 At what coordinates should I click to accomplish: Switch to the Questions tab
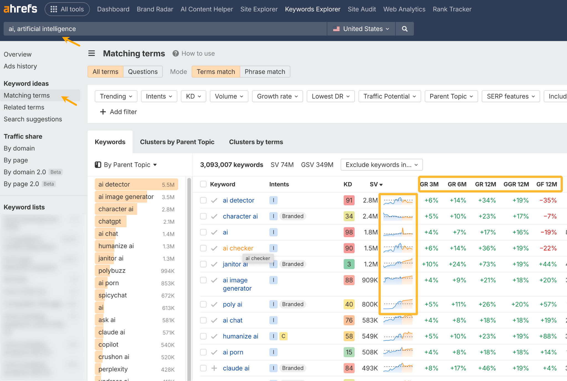point(143,71)
